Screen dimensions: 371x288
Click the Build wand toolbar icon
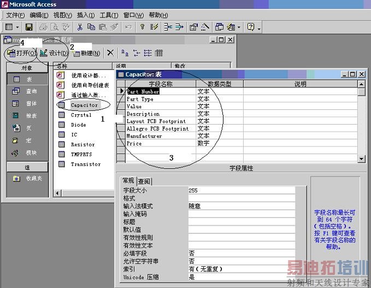point(205,27)
